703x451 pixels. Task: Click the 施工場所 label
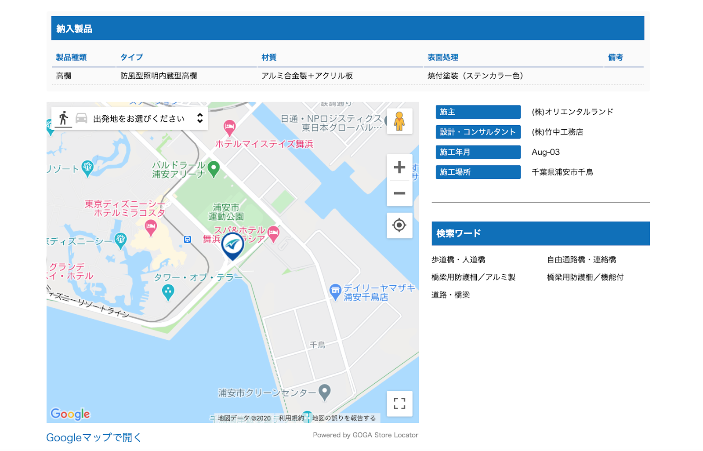[x=478, y=172]
